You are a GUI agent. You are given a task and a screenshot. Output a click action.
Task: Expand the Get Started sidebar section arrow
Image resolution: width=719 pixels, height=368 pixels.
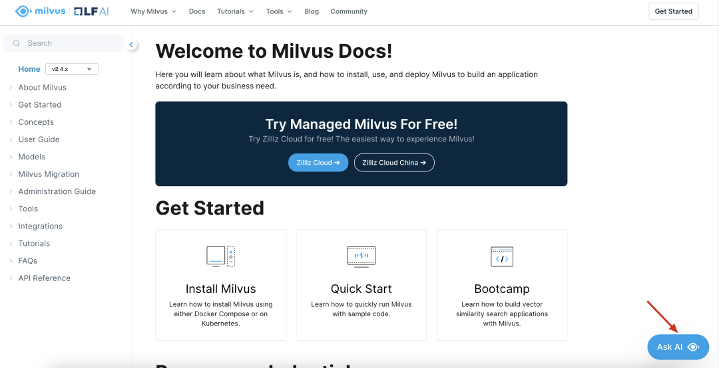(x=11, y=105)
